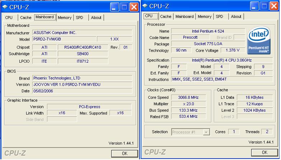
Task: Click Threads count value 2
Action: 267,132
